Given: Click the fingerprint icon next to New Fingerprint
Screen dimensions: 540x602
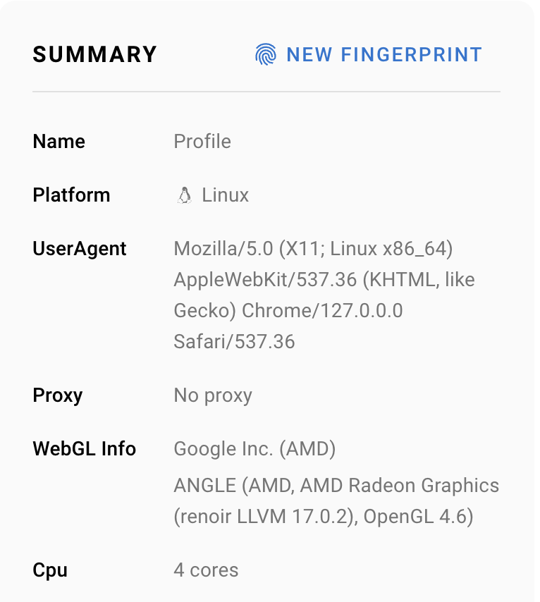Looking at the screenshot, I should [x=265, y=54].
